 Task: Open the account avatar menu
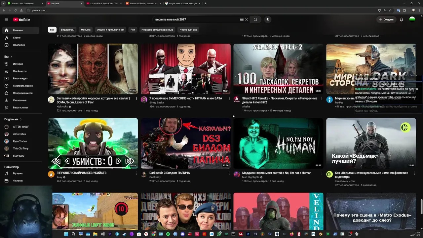(412, 20)
